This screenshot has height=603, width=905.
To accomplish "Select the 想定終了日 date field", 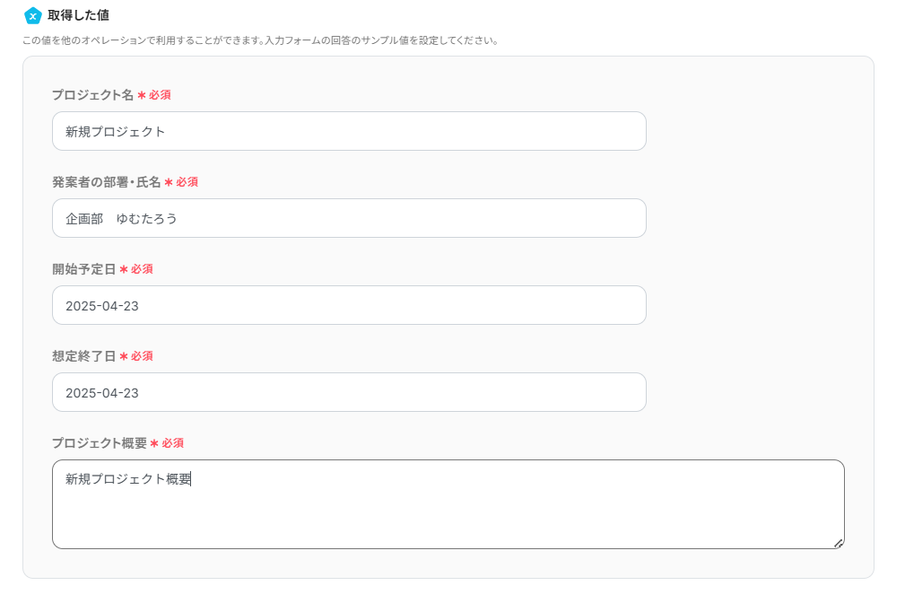I will pos(349,392).
